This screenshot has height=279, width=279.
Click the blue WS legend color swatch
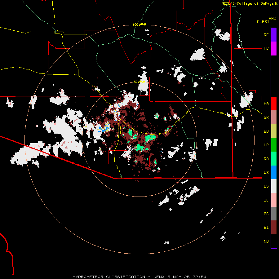(x=274, y=172)
